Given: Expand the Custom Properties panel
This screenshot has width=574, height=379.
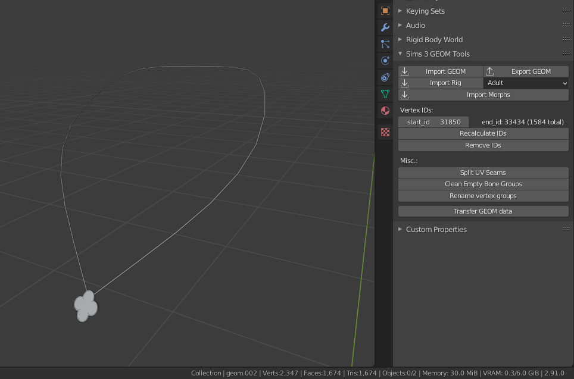Looking at the screenshot, I should click(x=436, y=230).
